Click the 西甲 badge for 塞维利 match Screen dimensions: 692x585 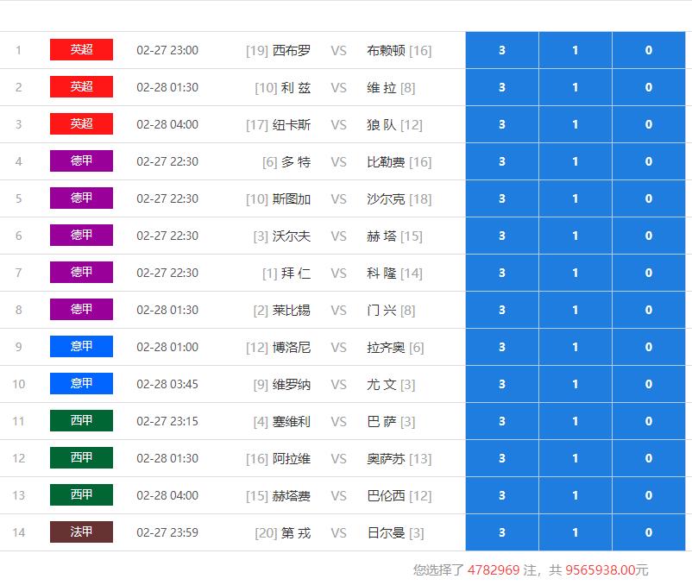(x=82, y=420)
